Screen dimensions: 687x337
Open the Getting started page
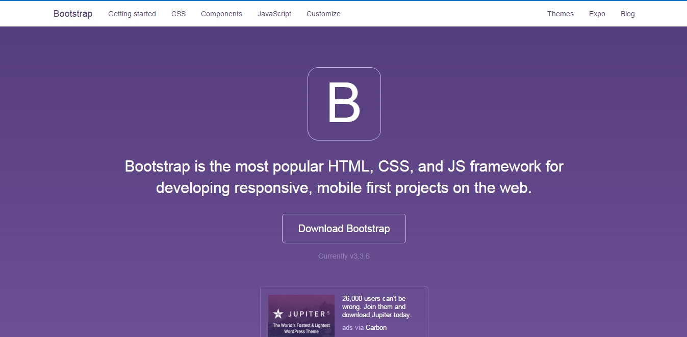point(132,14)
